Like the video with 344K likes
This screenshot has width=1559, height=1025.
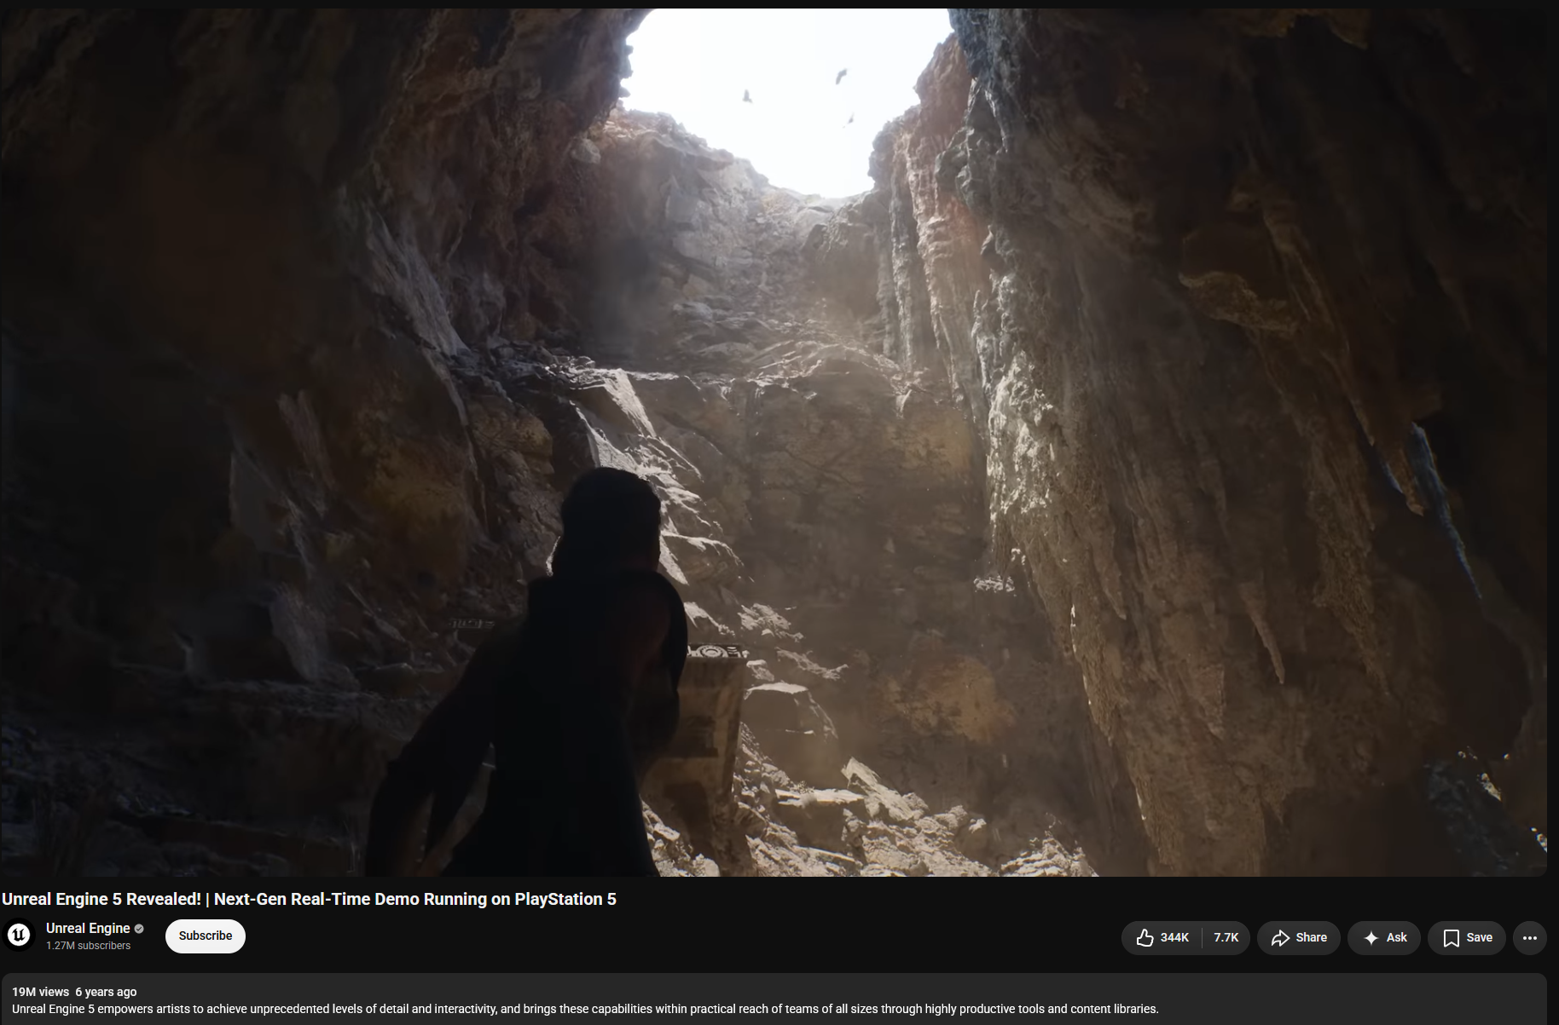pos(1162,937)
